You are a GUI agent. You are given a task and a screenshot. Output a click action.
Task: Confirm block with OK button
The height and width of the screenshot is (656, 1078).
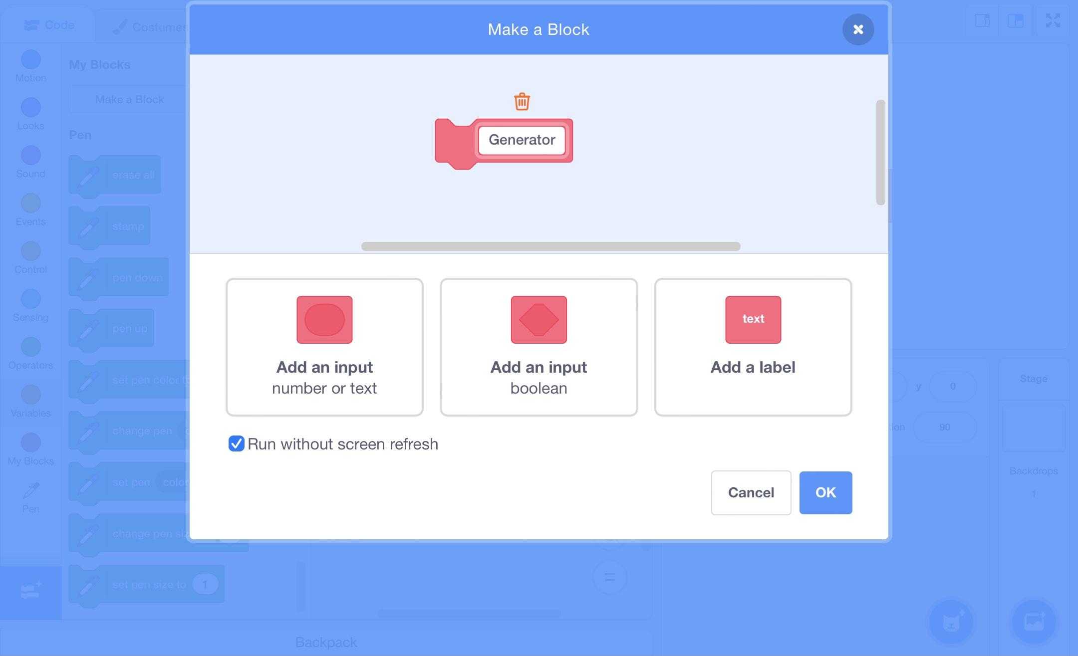point(825,492)
